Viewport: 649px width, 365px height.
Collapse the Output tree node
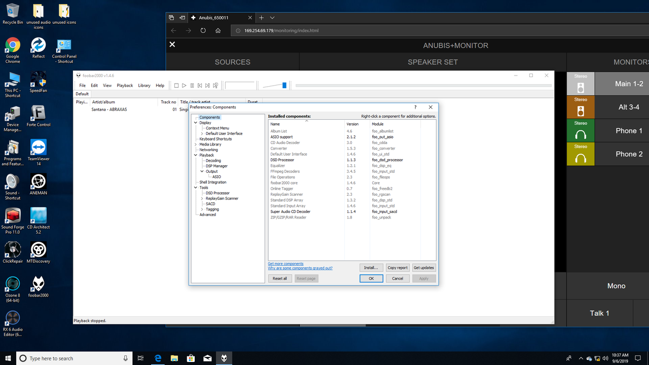pos(202,171)
